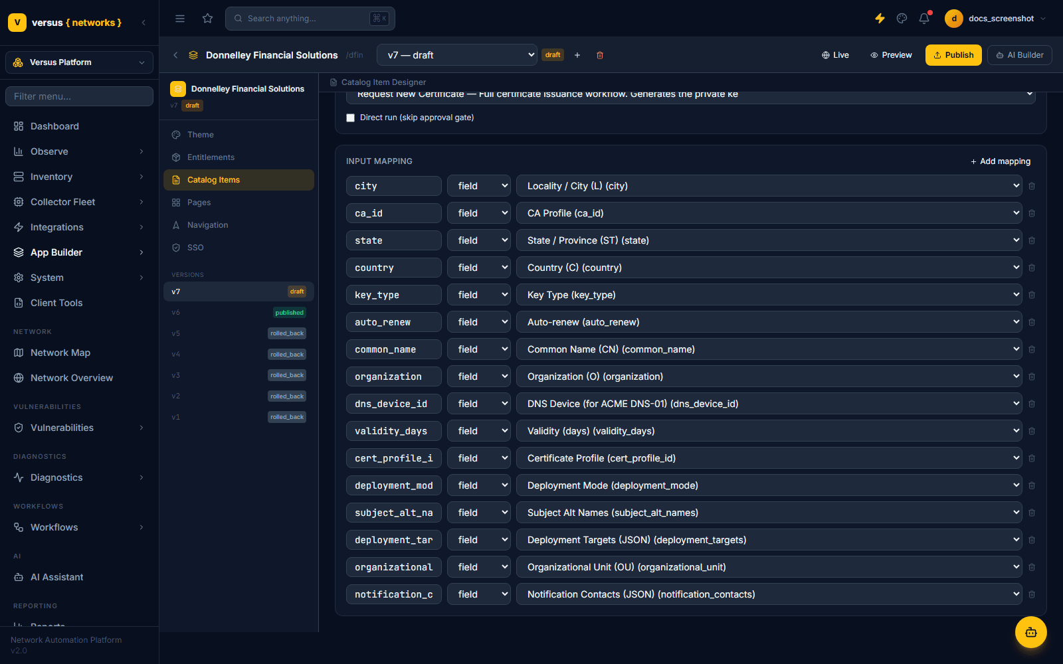Click the Publish button
The width and height of the screenshot is (1063, 664).
(x=953, y=55)
